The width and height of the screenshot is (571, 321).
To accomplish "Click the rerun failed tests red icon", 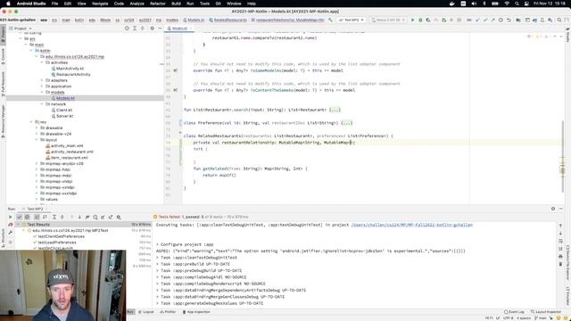I will 10,225.
